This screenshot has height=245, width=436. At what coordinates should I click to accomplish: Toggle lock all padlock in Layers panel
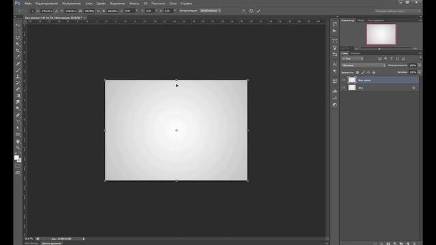coord(374,73)
